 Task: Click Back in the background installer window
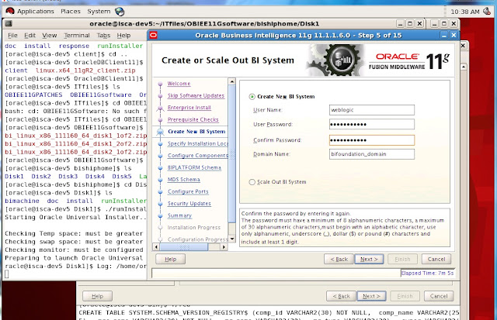click(x=342, y=296)
